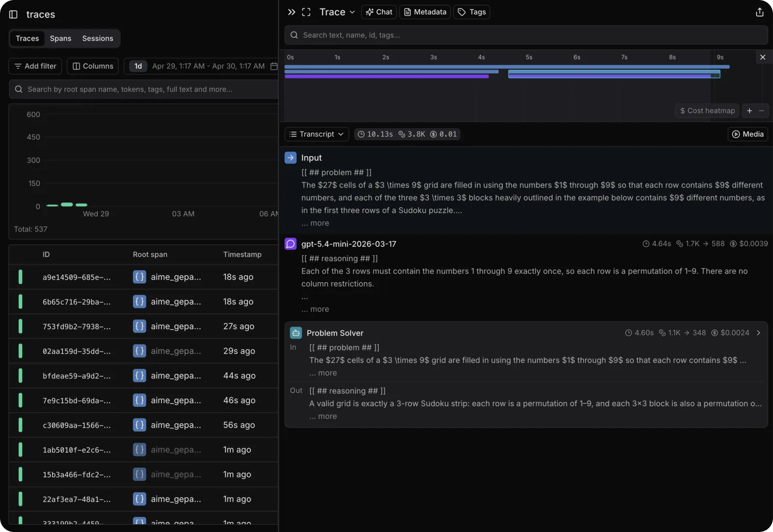Image resolution: width=773 pixels, height=532 pixels.
Task: Open the Metadata tab
Action: tap(425, 12)
